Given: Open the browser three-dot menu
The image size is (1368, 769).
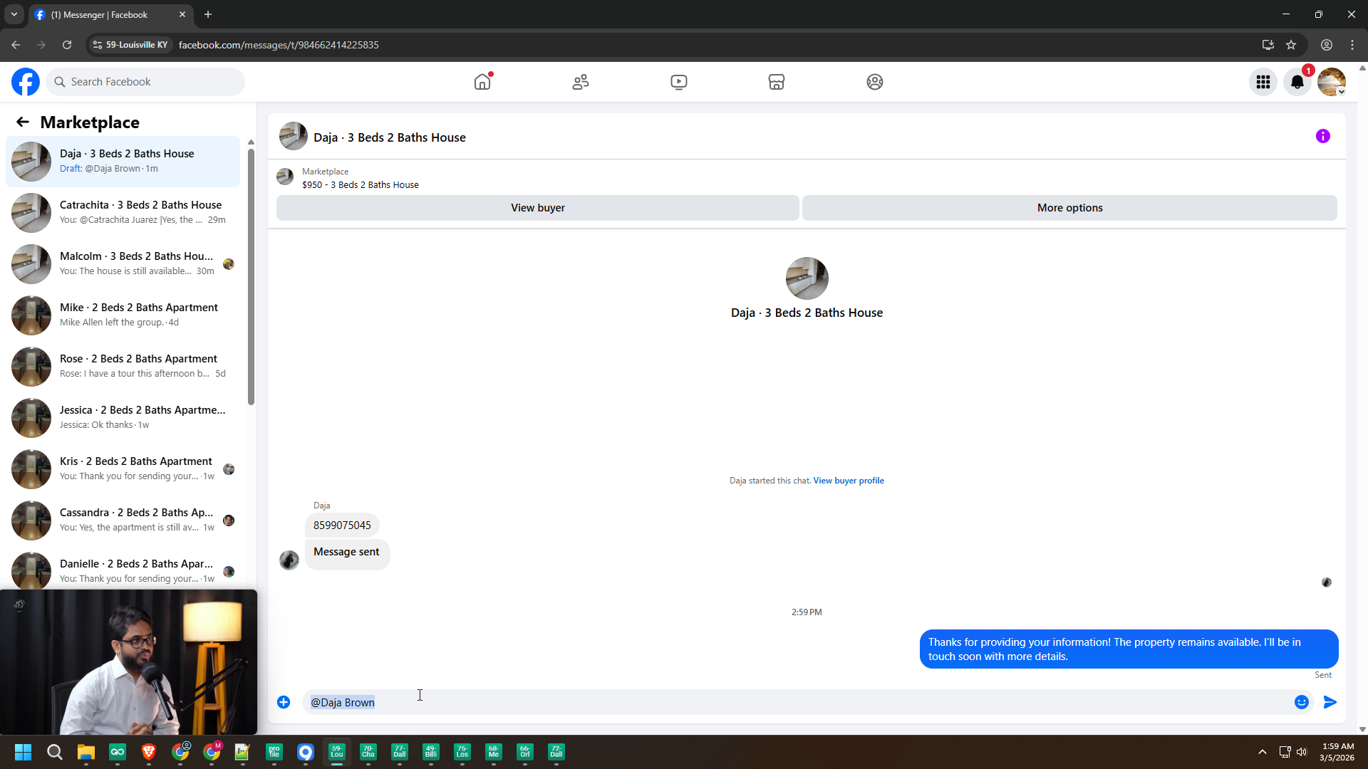Looking at the screenshot, I should [x=1352, y=45].
